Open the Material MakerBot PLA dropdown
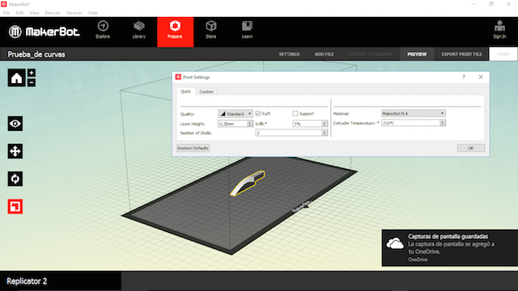The width and height of the screenshot is (518, 291). coord(414,113)
